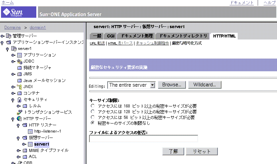
Task: Open the URL 転送 sub-page link
Action: (97, 43)
